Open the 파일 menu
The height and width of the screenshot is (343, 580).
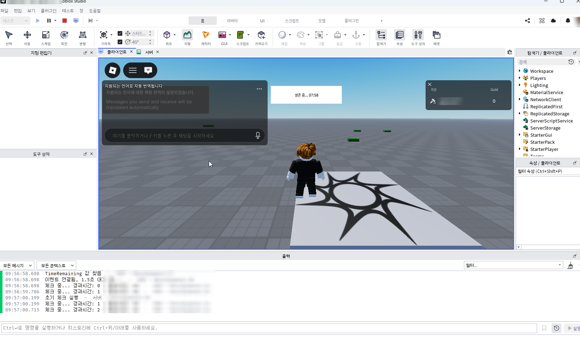tap(4, 11)
